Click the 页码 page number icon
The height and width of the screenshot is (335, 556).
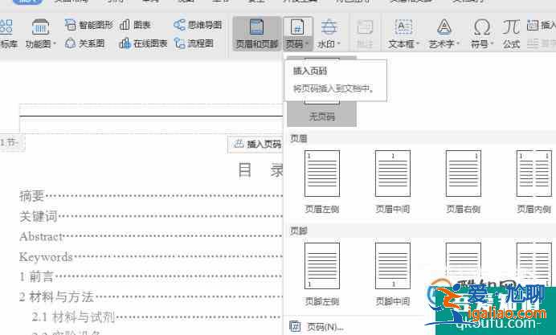pos(297,27)
